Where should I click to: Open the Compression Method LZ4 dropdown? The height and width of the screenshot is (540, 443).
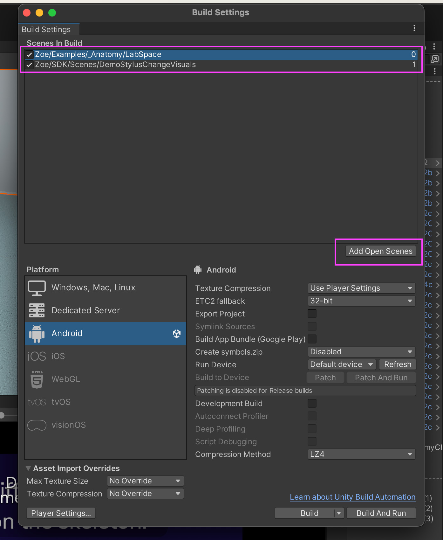(x=362, y=454)
